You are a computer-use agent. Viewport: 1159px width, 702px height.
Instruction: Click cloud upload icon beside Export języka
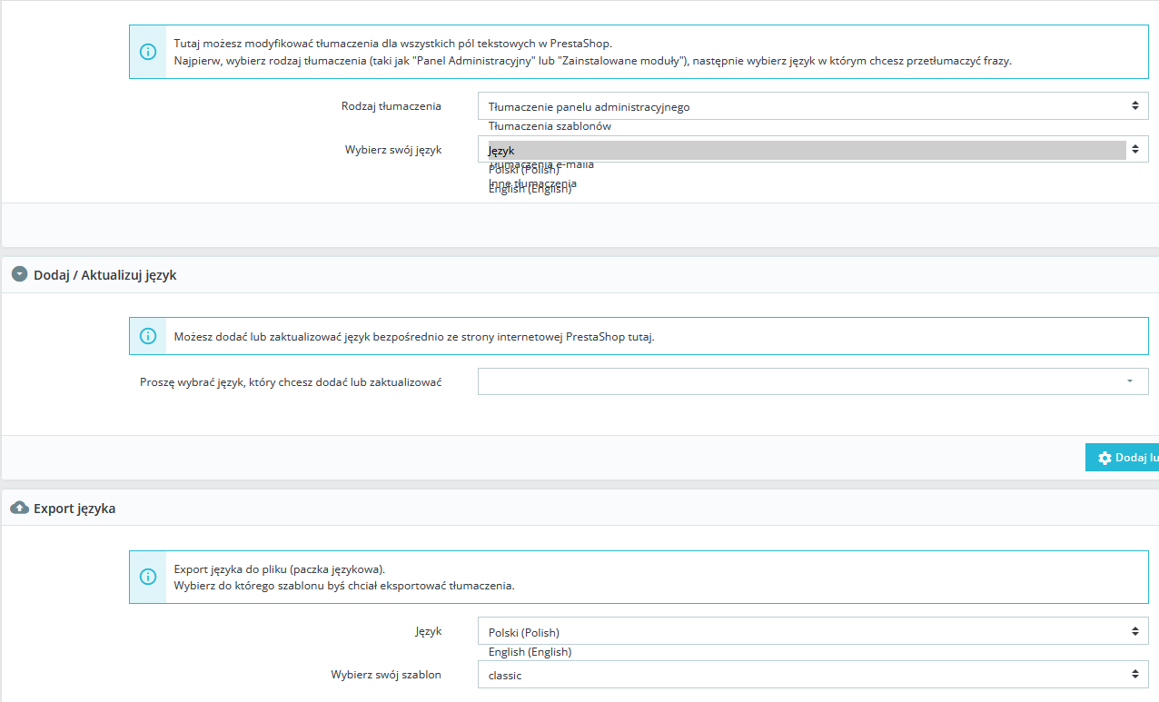pyautogui.click(x=19, y=509)
